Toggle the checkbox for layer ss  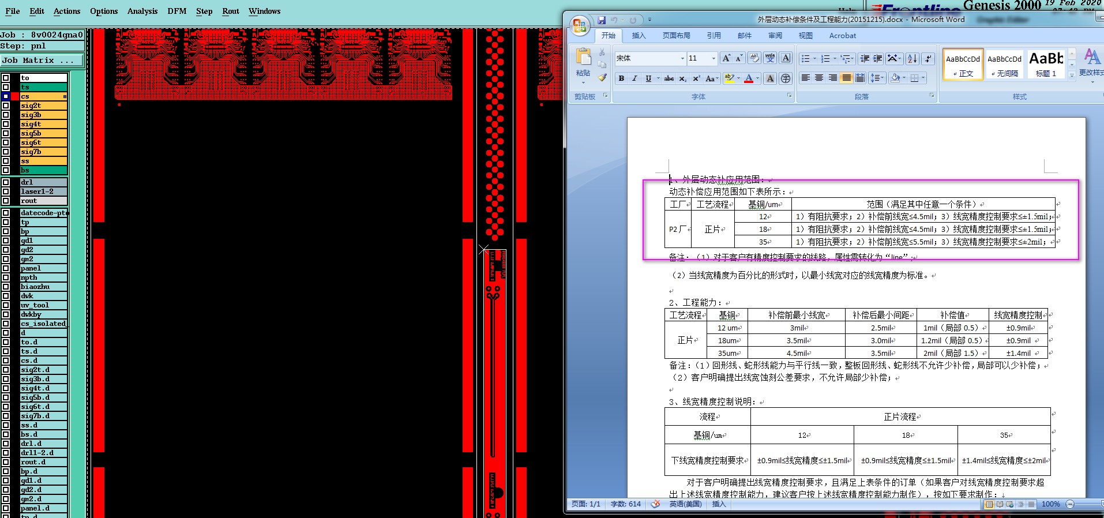[6, 161]
